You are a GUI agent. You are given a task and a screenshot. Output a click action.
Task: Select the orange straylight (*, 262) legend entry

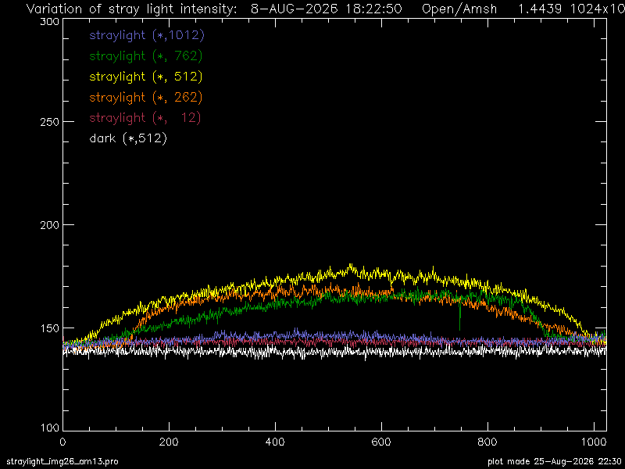(x=145, y=97)
